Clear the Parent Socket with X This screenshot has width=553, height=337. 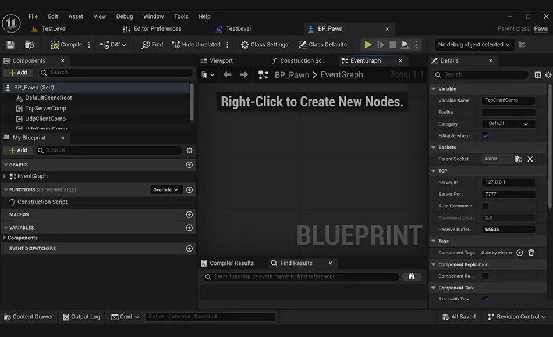(530, 159)
